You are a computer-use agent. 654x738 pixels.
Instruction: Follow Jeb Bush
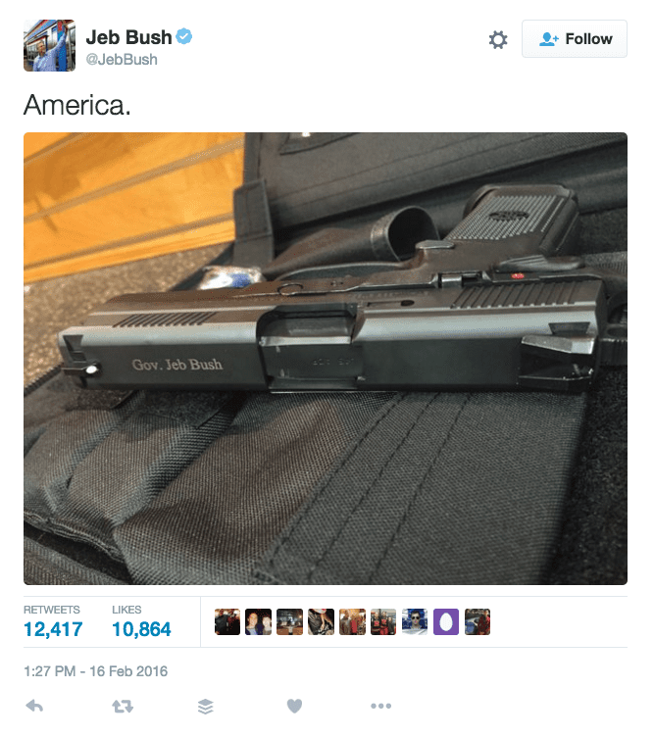pos(575,38)
